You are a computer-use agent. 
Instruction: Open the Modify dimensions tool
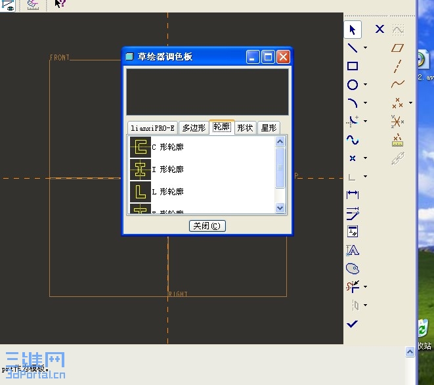[353, 213]
